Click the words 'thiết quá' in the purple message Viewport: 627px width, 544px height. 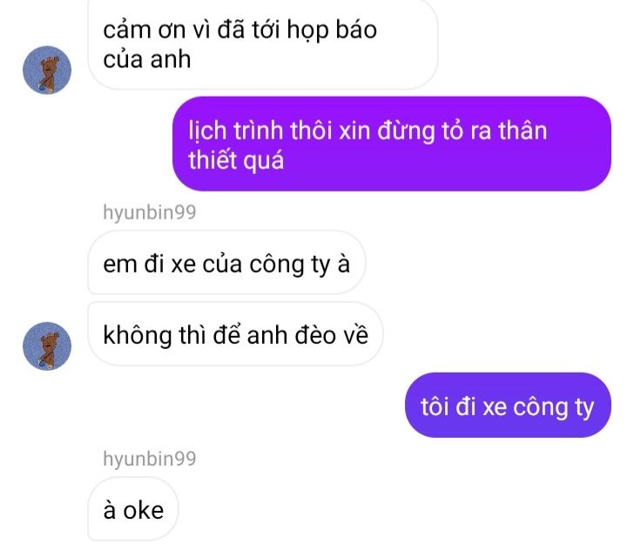pos(236,160)
